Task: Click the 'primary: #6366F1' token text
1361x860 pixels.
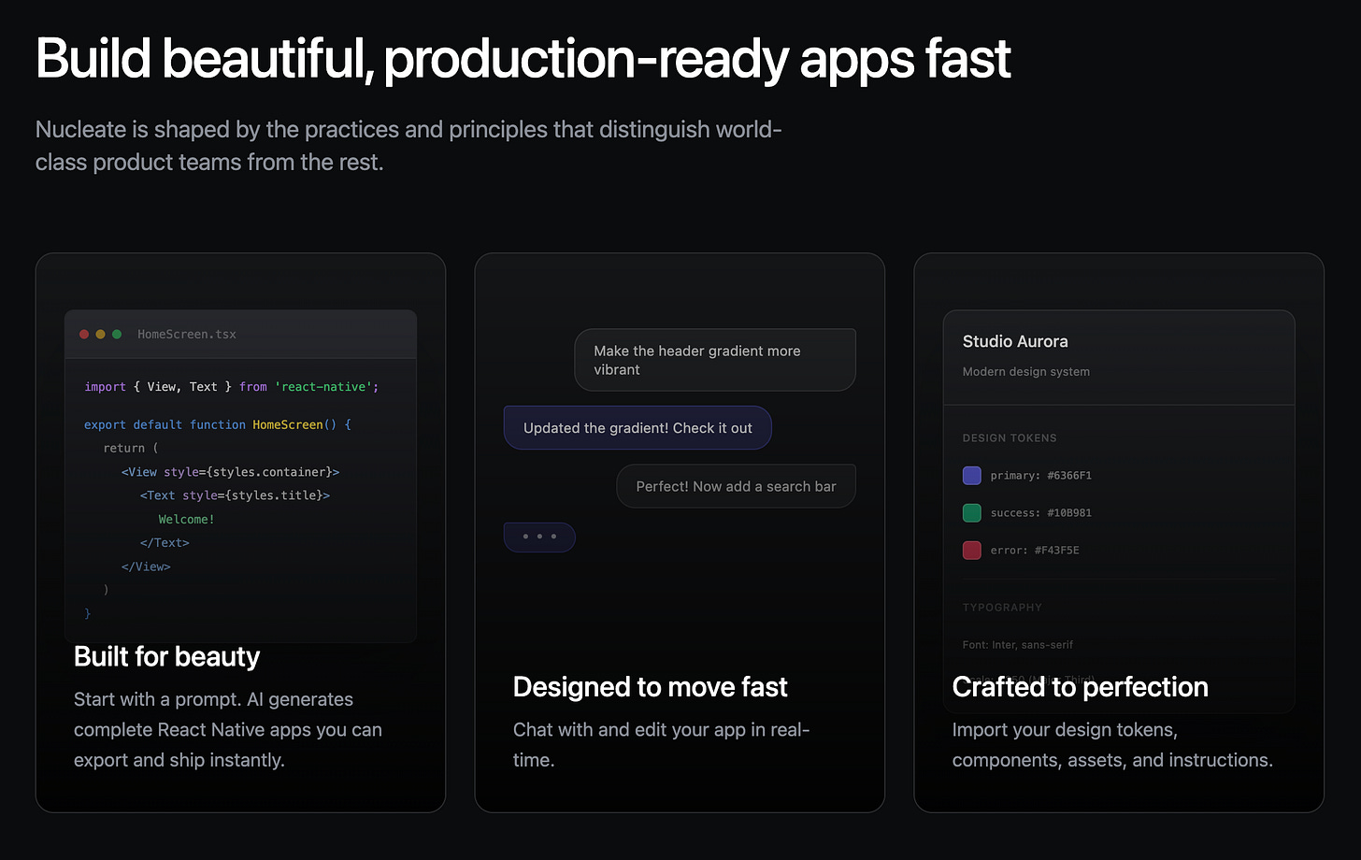Action: (x=1041, y=475)
